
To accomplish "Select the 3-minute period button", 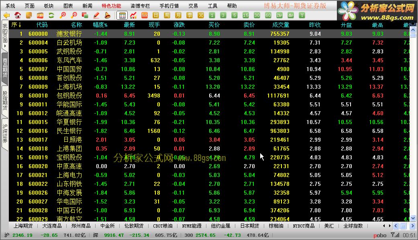I will click(x=223, y=15).
